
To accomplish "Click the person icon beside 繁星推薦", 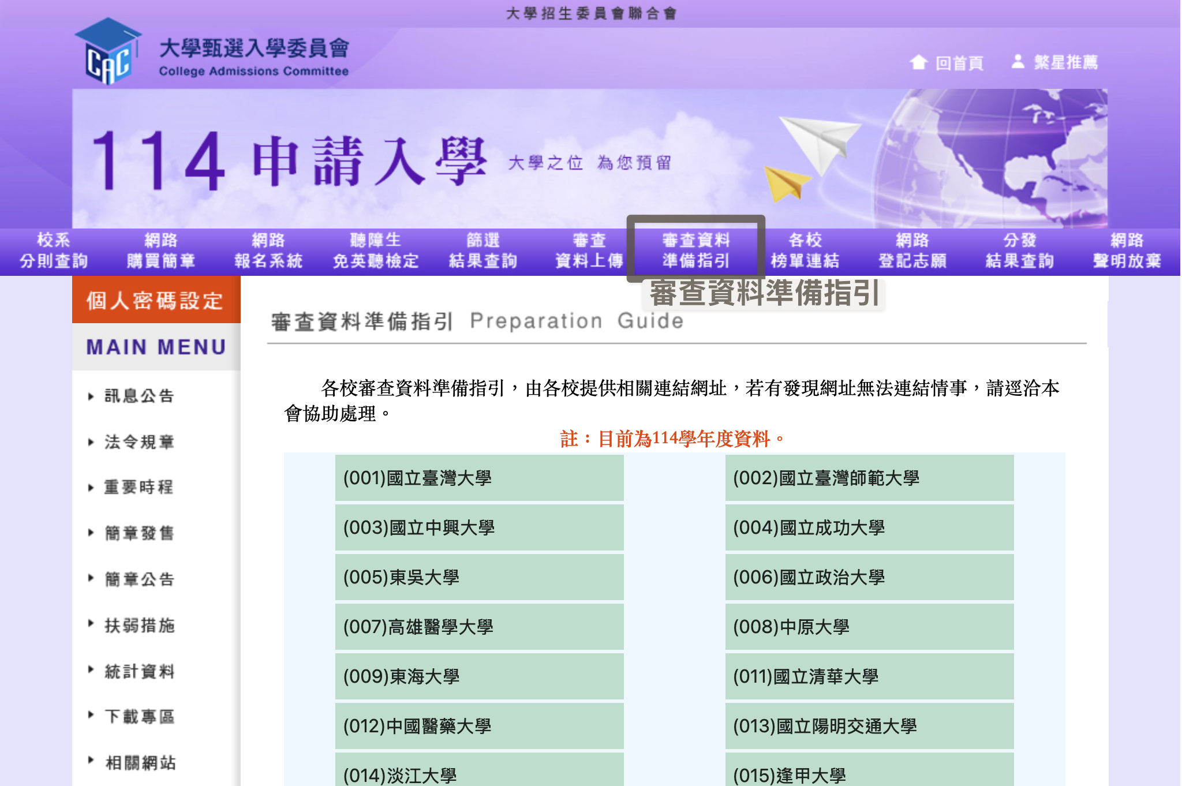I will point(1018,62).
